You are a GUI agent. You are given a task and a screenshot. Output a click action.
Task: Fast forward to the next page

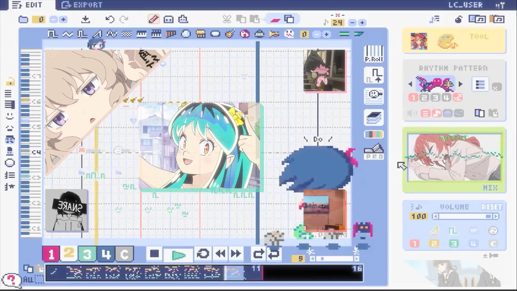[236, 254]
